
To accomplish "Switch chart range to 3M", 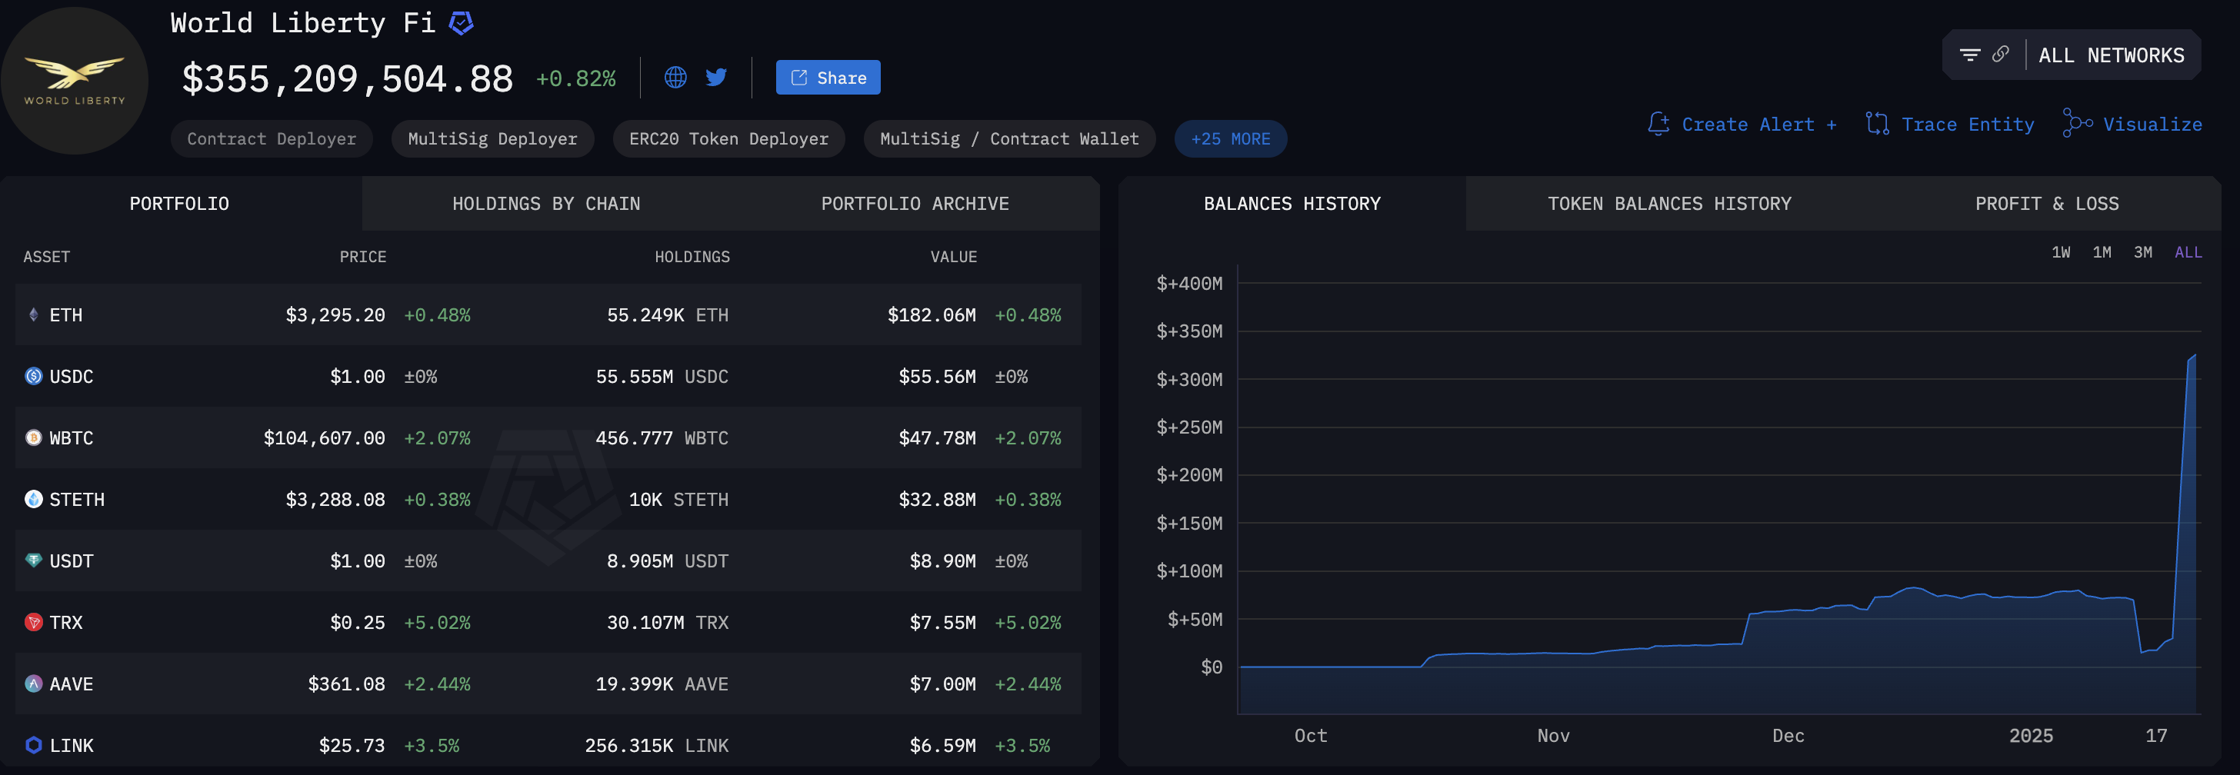I will [x=2142, y=253].
